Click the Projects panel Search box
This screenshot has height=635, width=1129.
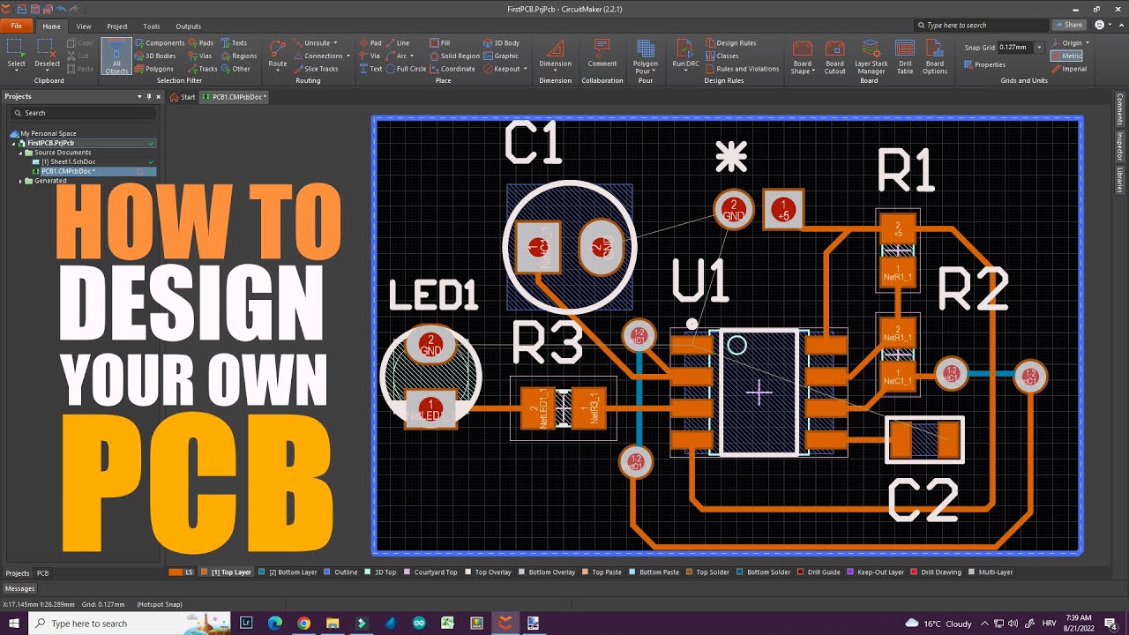[83, 113]
